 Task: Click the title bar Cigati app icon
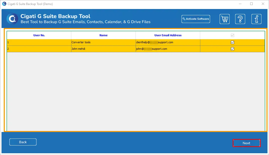point(4,4)
